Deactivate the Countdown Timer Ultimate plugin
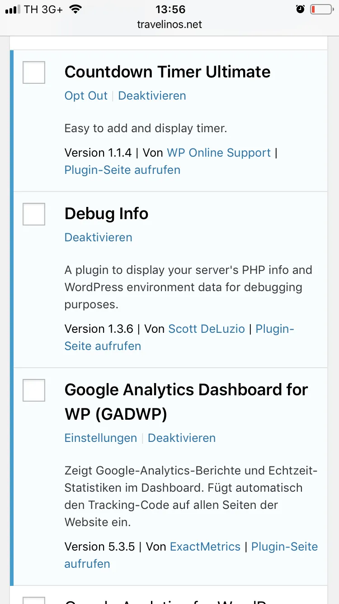Screen dimensions: 339x604 [152, 96]
